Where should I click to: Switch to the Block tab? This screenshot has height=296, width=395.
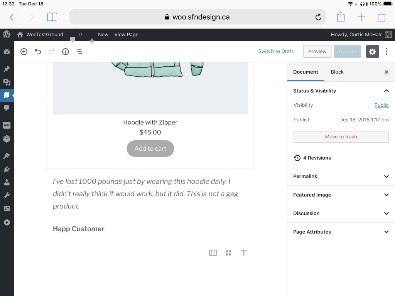pos(337,72)
